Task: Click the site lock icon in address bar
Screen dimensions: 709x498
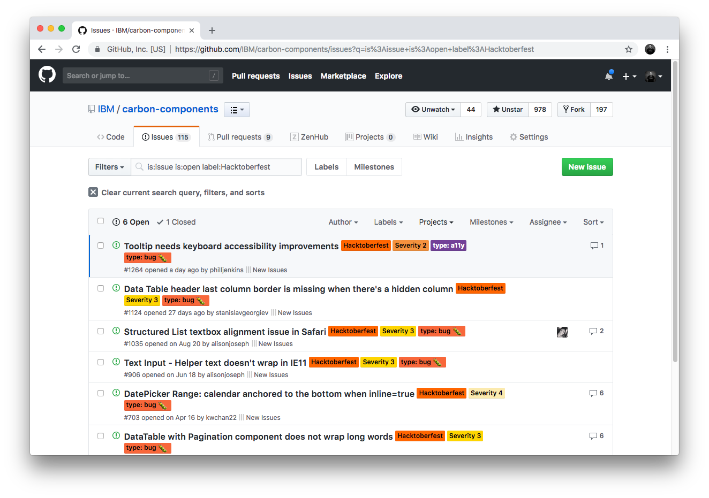Action: (x=97, y=49)
